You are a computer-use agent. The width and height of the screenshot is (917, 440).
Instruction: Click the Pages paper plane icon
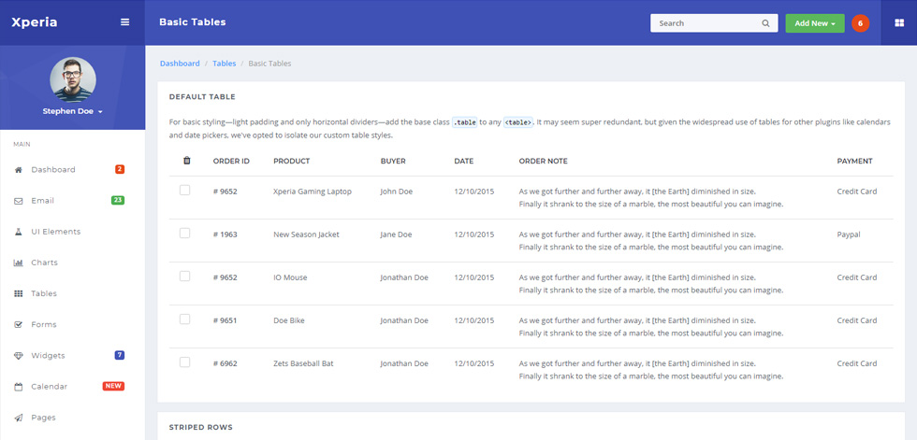(18, 418)
